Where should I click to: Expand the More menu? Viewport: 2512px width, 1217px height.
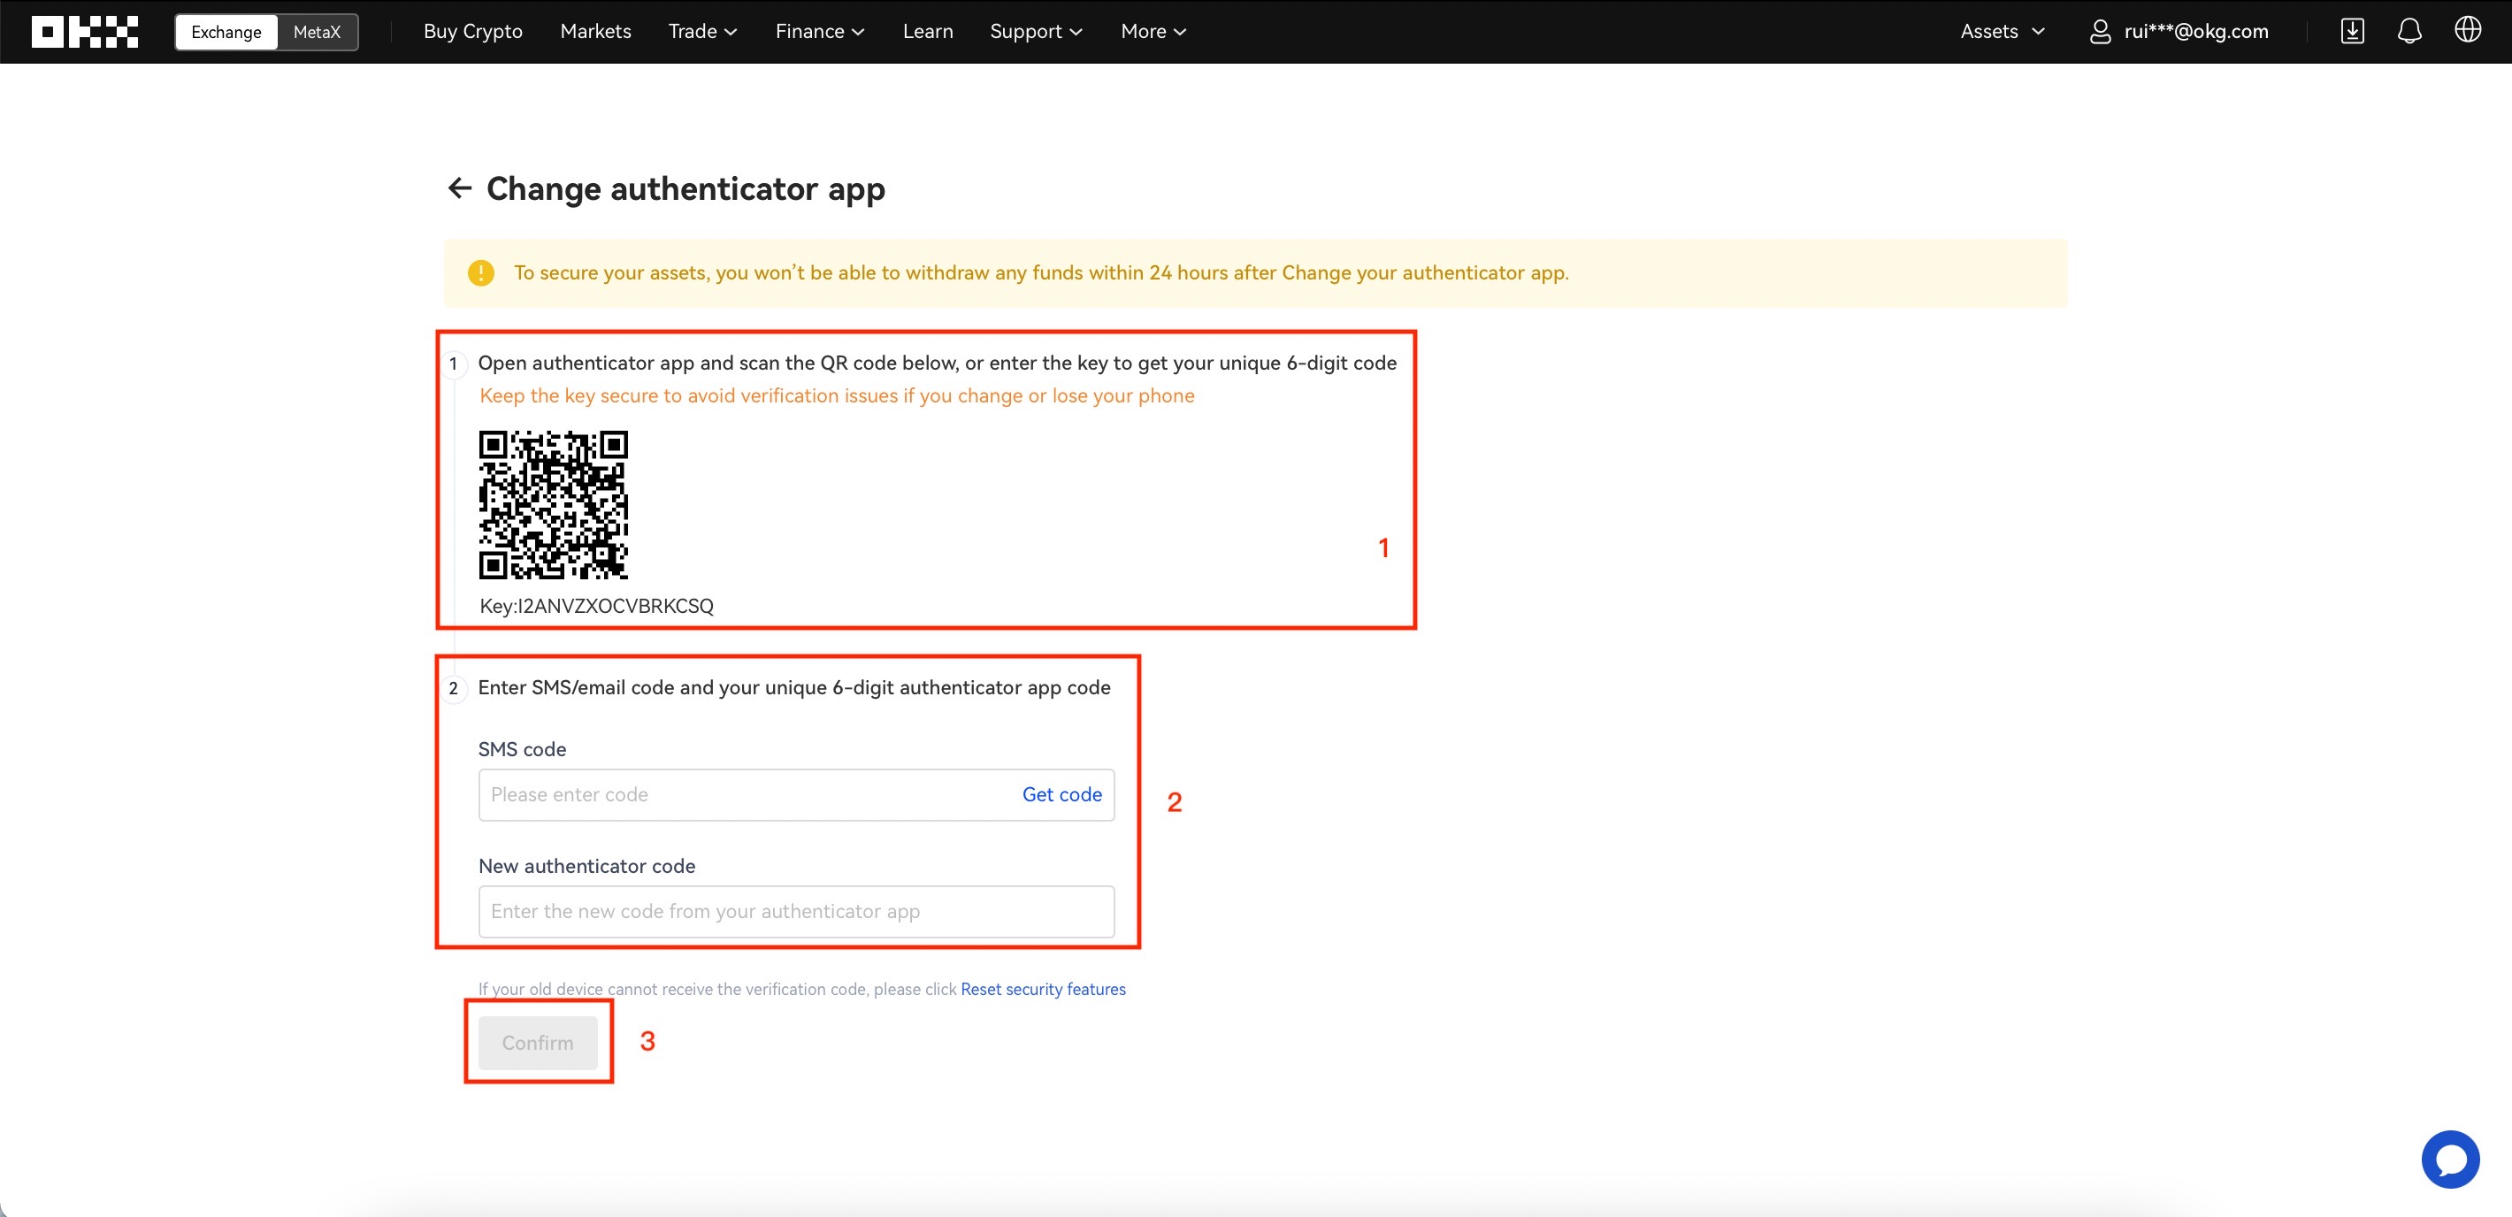(1153, 31)
